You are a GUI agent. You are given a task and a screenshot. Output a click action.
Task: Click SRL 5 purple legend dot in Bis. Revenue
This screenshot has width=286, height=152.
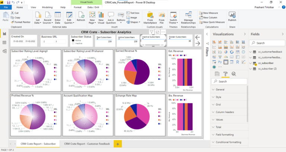click(184, 100)
